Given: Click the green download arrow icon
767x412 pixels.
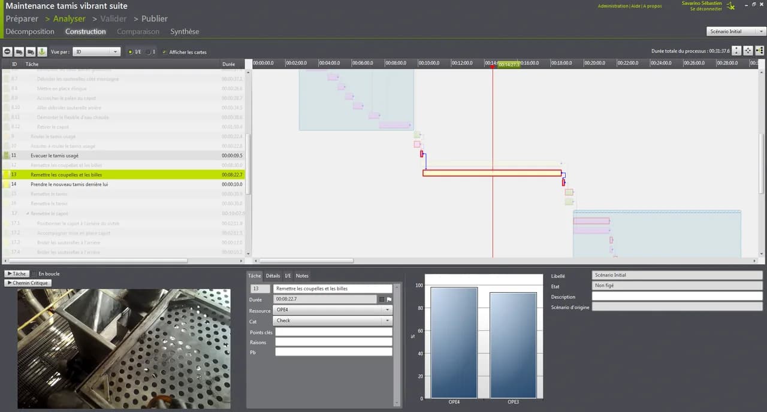Looking at the screenshot, I should [42, 51].
